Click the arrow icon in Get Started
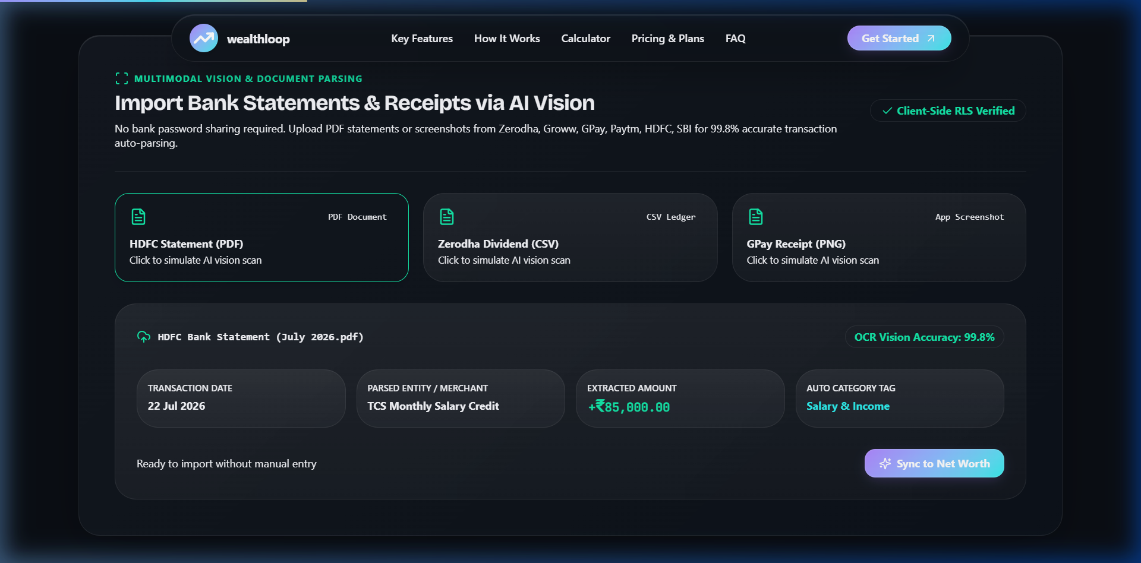Viewport: 1141px width, 563px height. point(931,39)
